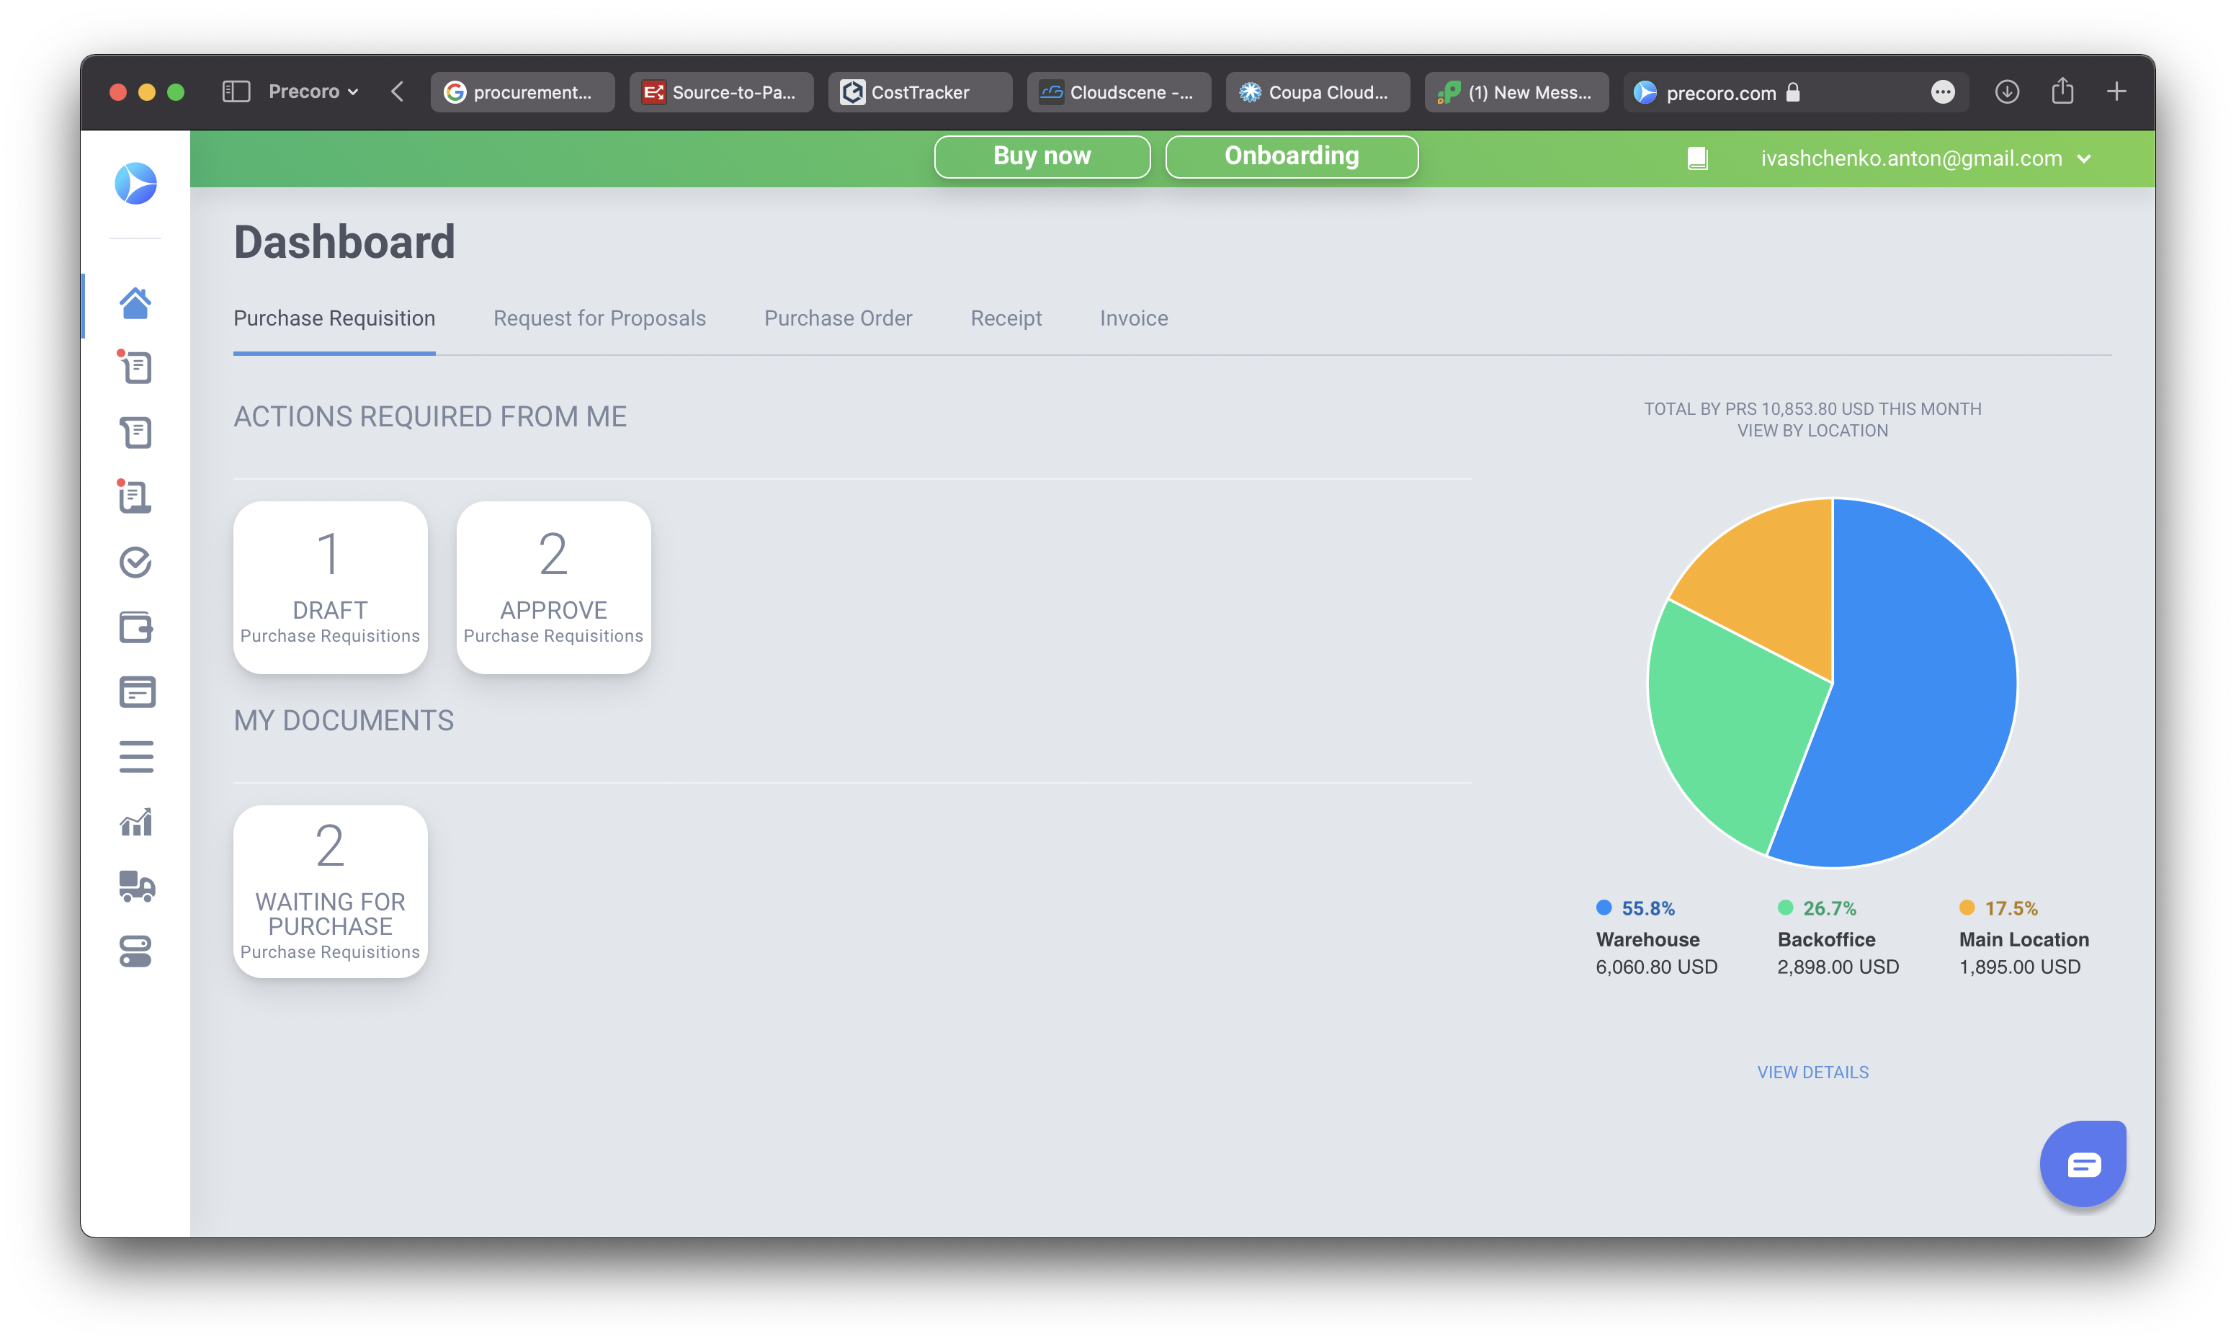Click the Buy now button
Screen dimensions: 2236x1344
(1042, 157)
